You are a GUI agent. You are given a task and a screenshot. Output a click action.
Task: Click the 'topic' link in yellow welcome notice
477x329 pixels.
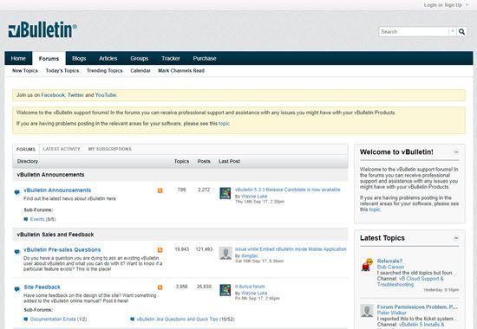click(x=224, y=124)
